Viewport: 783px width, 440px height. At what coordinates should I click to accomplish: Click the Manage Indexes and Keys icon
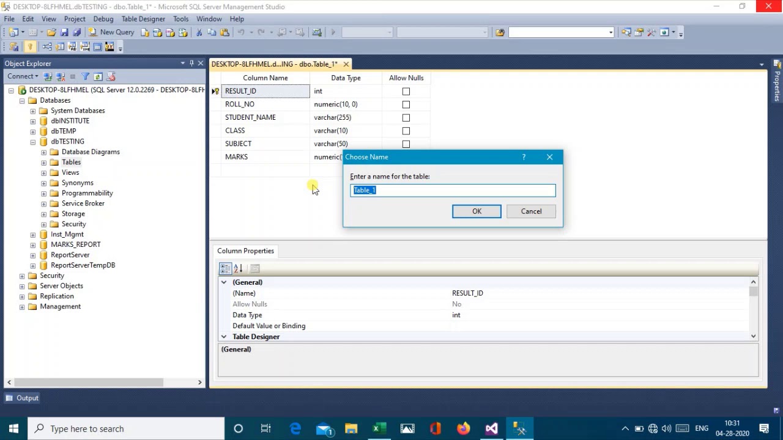(x=60, y=47)
